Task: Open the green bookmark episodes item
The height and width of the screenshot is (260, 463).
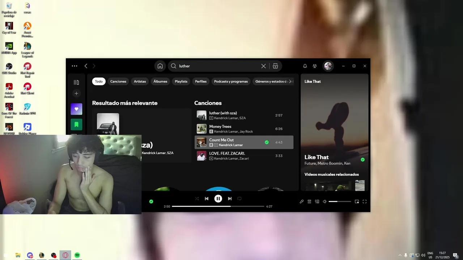Action: 76,125
